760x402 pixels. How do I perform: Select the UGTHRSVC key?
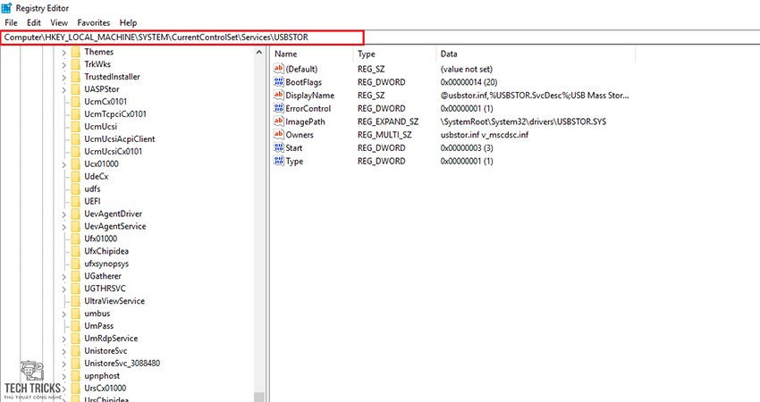[x=105, y=289]
